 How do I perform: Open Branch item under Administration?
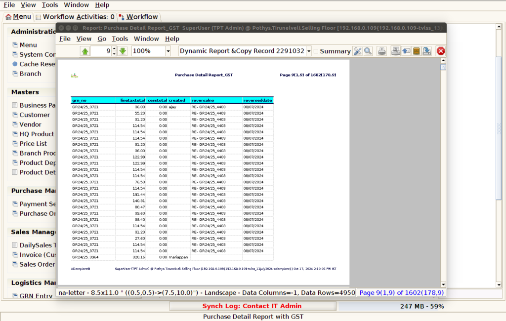pyautogui.click(x=30, y=74)
